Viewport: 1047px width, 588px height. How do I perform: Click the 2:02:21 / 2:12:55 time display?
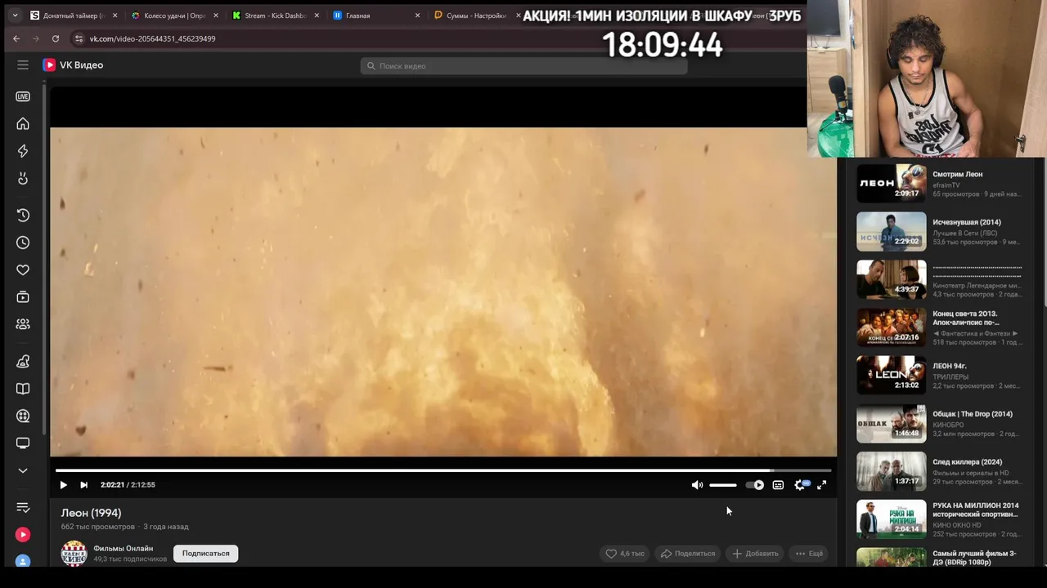[x=128, y=485]
